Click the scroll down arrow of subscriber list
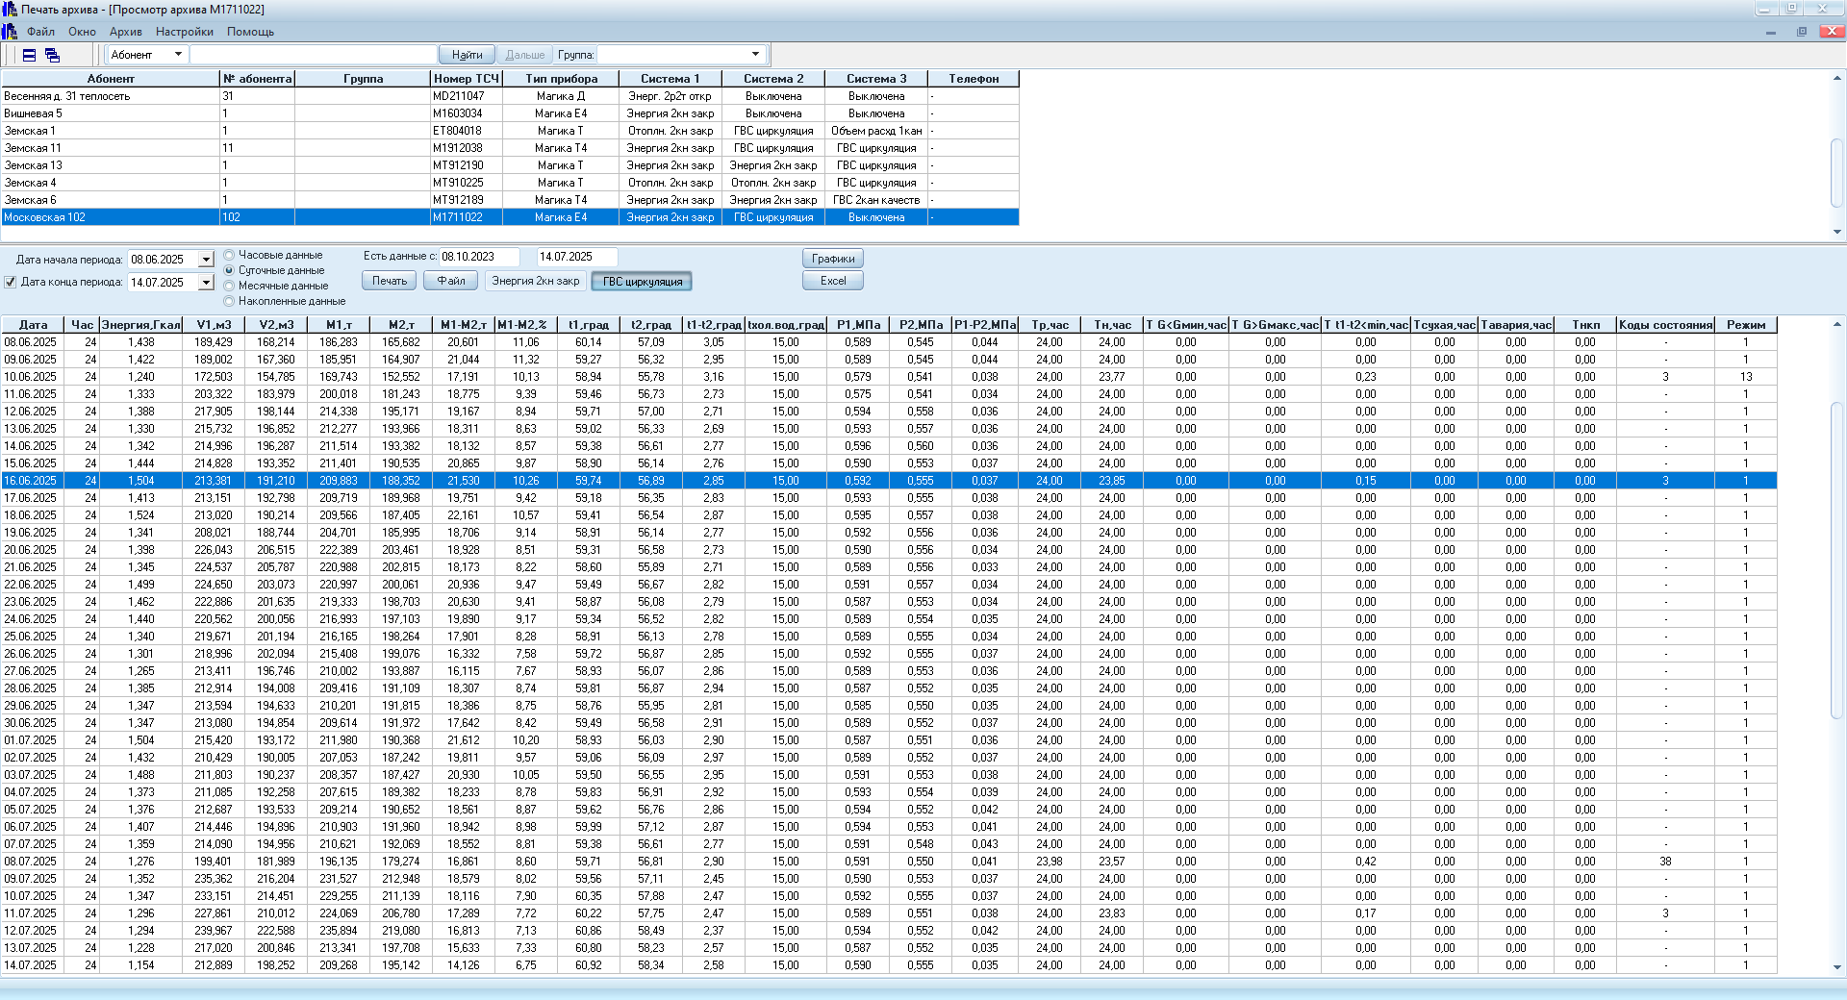 tap(1836, 232)
